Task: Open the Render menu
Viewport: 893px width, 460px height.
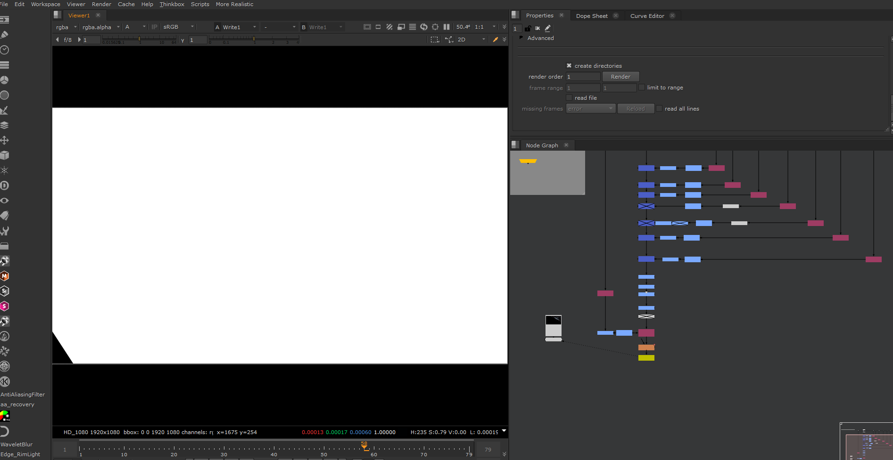Action: coord(101,4)
